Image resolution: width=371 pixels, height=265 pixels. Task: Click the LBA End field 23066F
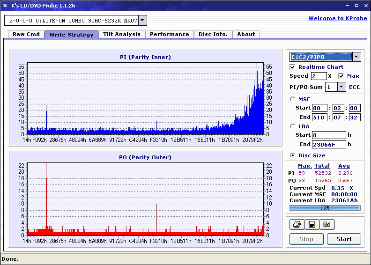tap(329, 144)
